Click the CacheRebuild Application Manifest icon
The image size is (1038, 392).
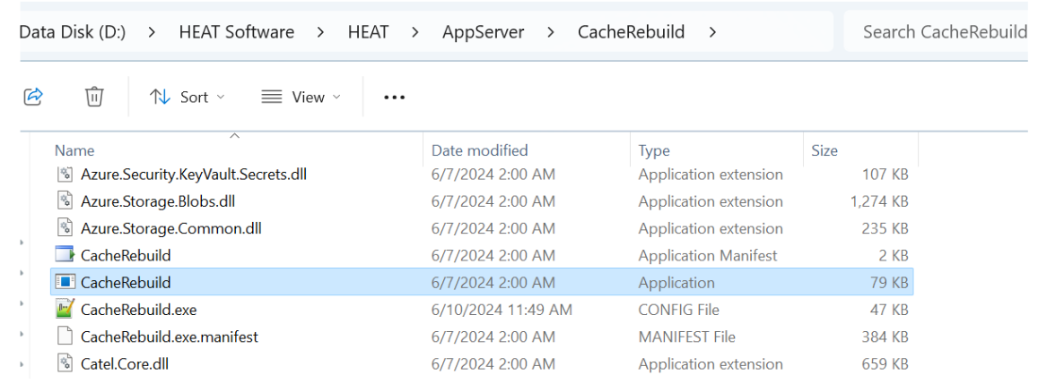65,255
